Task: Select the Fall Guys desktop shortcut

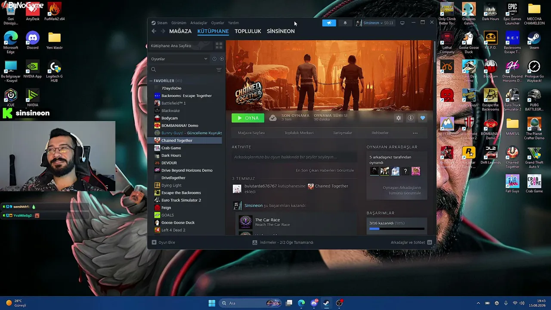Action: [512, 184]
